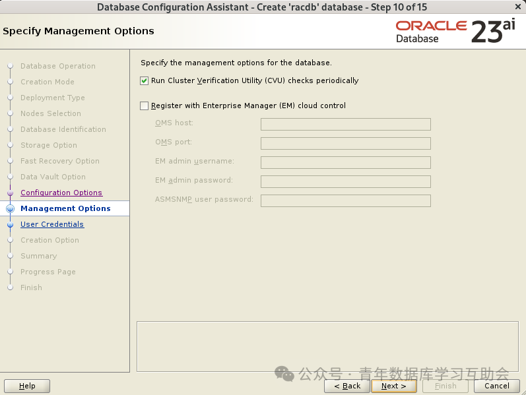
Task: Click the Progress Page step label
Action: pos(48,272)
